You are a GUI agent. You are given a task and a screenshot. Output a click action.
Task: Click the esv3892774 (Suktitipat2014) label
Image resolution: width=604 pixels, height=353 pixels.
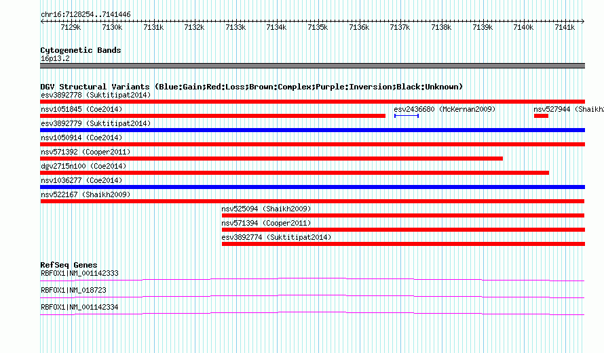point(276,237)
